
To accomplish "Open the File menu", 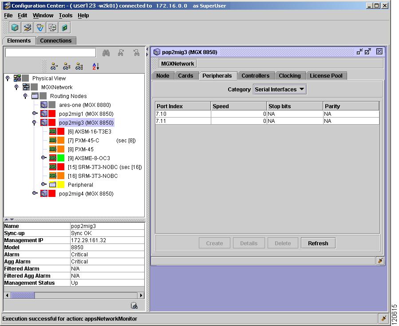I will (8, 16).
